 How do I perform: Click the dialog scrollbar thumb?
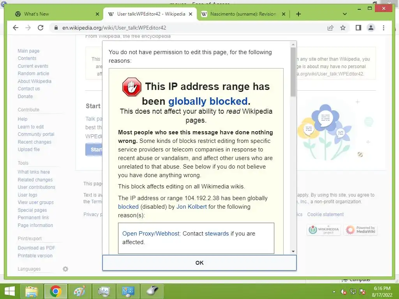click(293, 72)
